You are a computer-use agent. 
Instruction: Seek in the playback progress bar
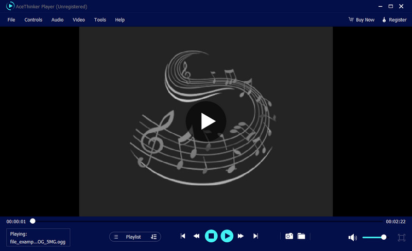[207, 221]
